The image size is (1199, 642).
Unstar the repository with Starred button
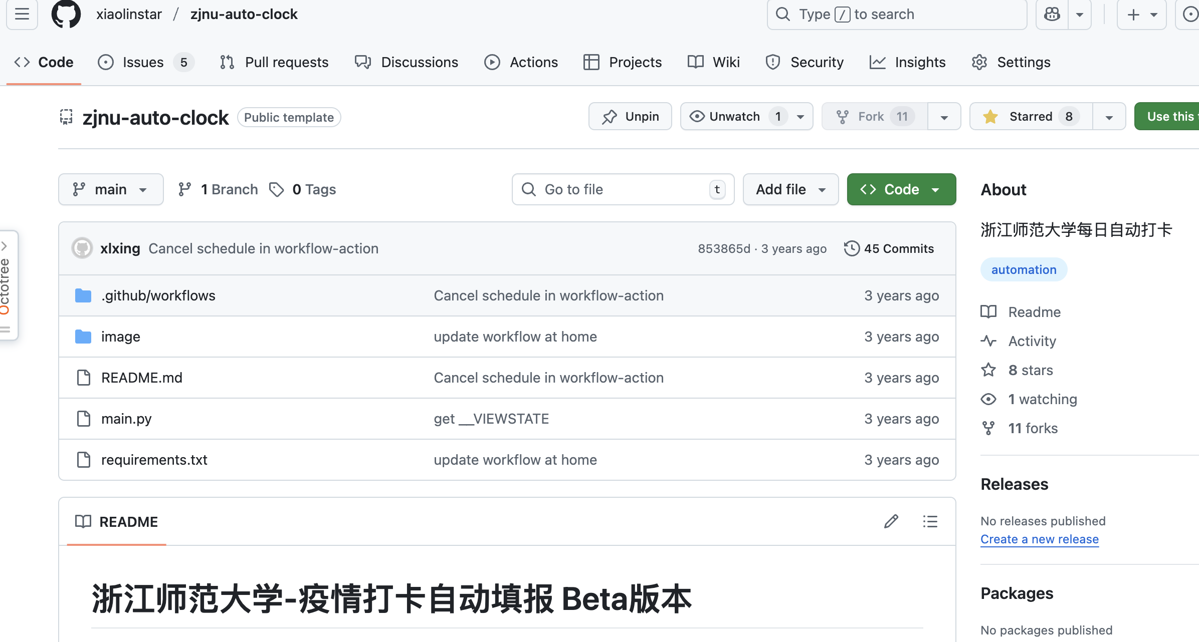tap(1030, 117)
